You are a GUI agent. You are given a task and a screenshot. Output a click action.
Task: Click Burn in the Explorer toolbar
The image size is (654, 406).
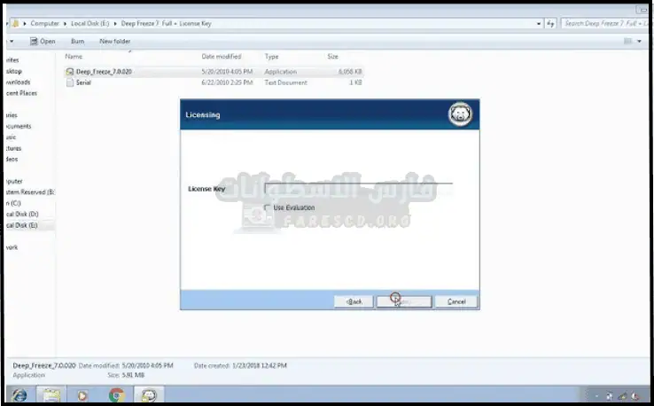tap(78, 41)
